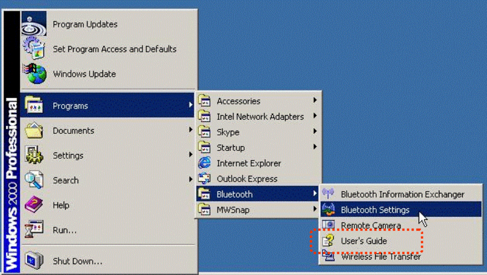Launch Wireless File Transfer
The height and width of the screenshot is (275, 487).
(401, 256)
